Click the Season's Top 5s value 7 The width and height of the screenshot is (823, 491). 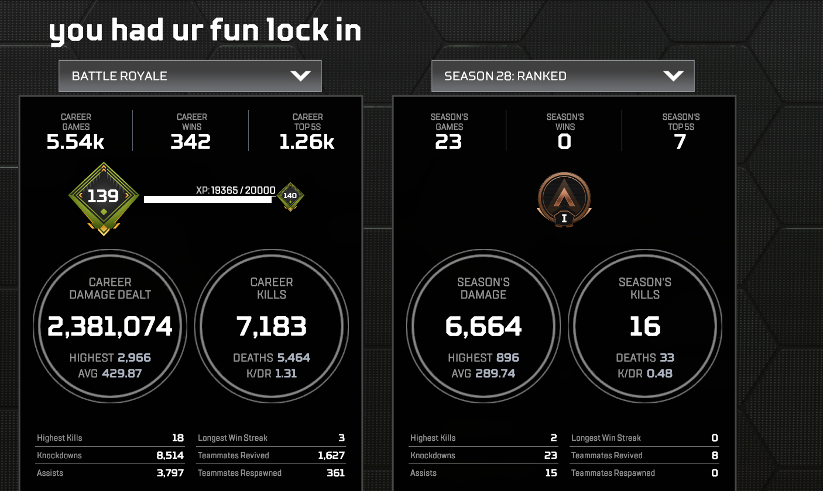[680, 142]
